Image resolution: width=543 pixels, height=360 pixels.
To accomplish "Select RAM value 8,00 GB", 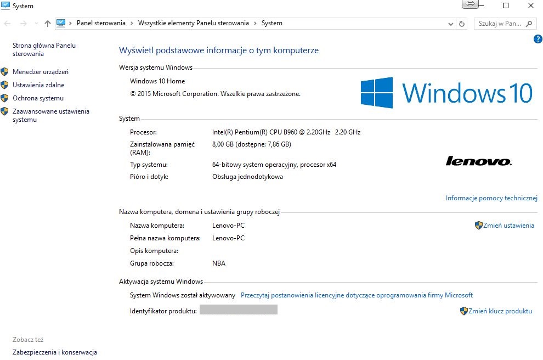I will (x=251, y=144).
